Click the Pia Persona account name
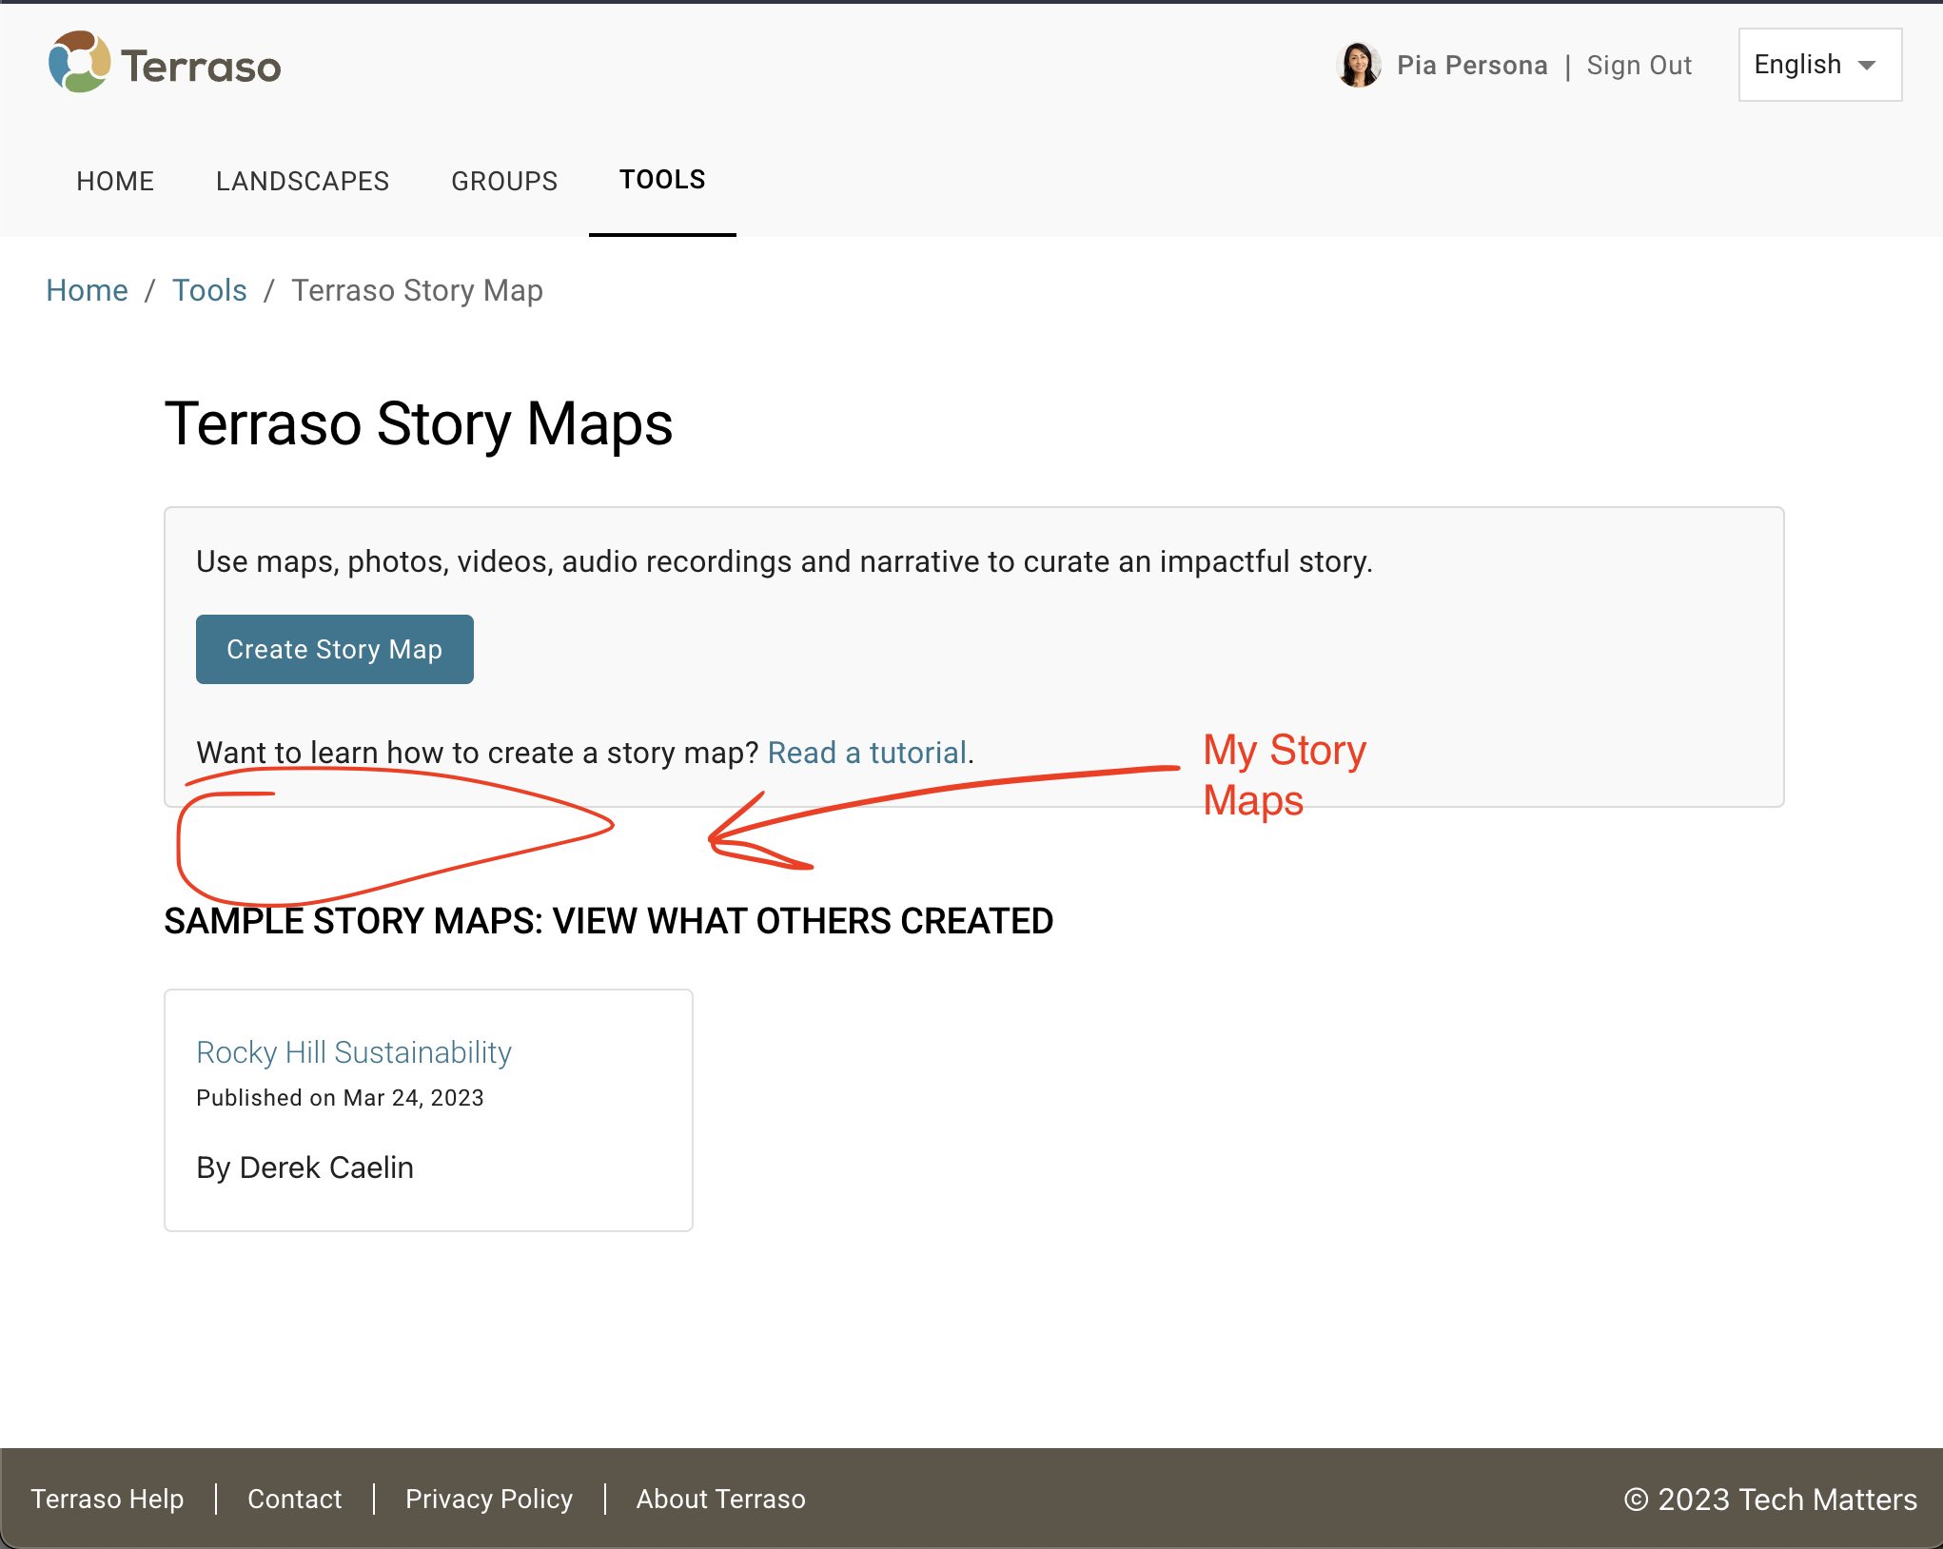 tap(1472, 65)
